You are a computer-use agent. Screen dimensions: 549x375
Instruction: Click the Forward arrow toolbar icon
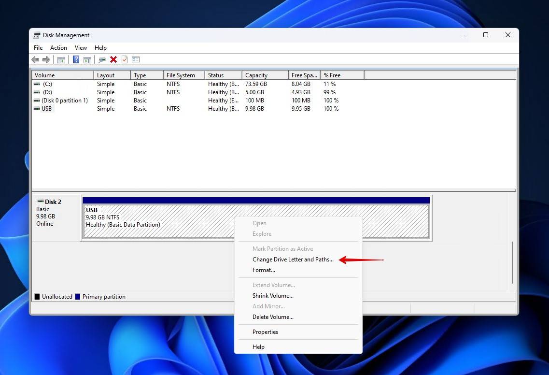click(x=46, y=59)
